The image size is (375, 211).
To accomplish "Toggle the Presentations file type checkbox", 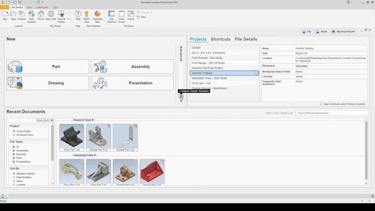I will coord(13,162).
